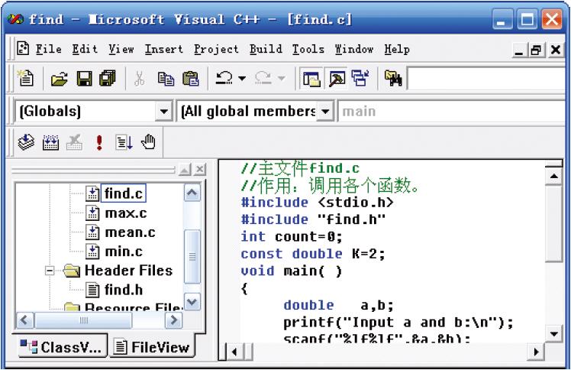
Task: Minimize the find.c document window
Action: 519,50
